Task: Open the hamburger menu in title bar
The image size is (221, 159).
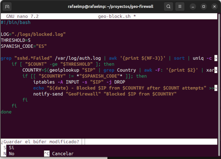Action: [180, 6]
